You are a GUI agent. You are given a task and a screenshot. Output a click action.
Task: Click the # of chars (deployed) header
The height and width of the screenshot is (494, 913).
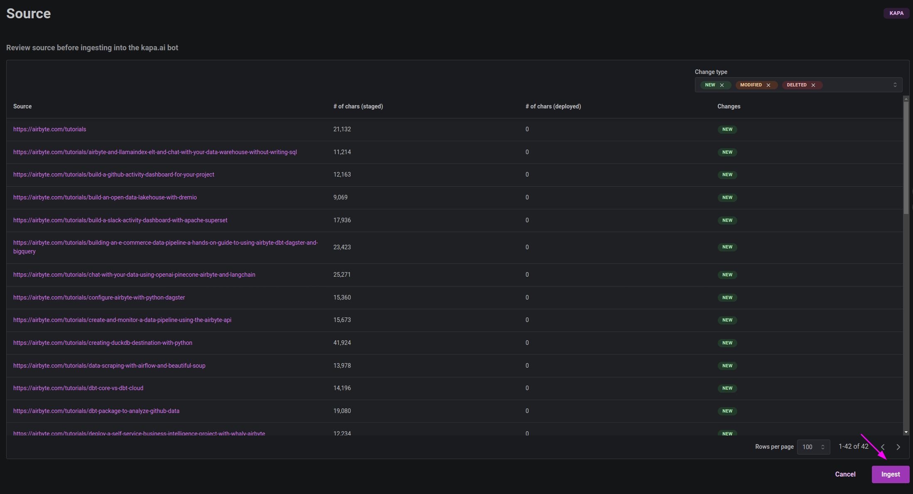[553, 106]
